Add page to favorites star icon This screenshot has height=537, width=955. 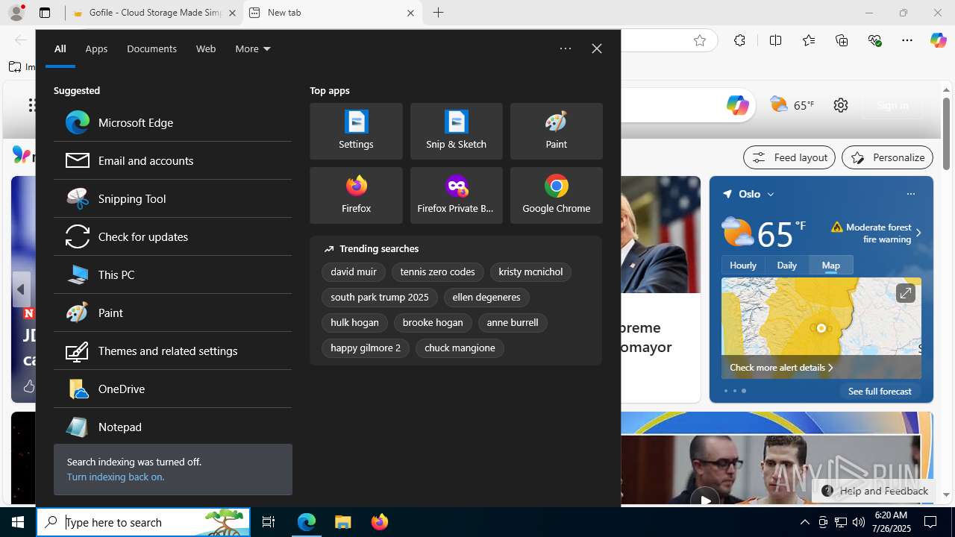699,40
